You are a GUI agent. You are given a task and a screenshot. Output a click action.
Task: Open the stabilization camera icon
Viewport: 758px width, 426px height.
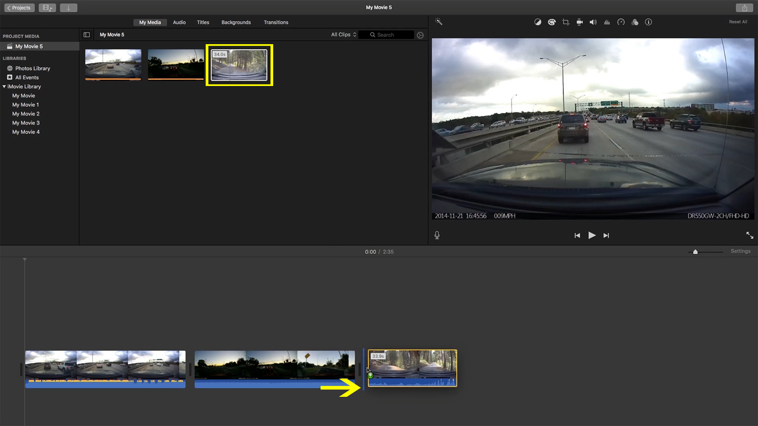[579, 22]
